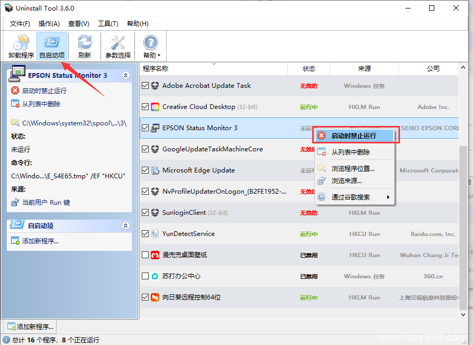Choose 启动时禁止运行 in the context menu
The width and height of the screenshot is (473, 345).
click(x=354, y=136)
